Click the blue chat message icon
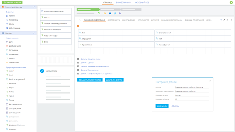Screen dimensions: 235x132 point(110,14)
